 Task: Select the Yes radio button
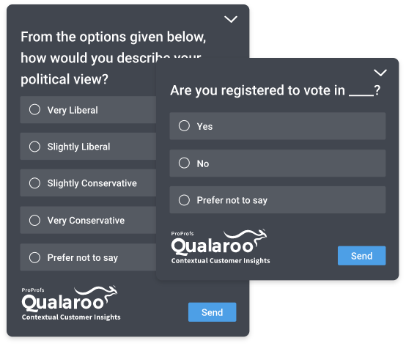(184, 126)
